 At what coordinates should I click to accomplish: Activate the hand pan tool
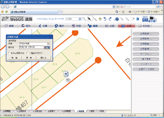tap(100, 19)
